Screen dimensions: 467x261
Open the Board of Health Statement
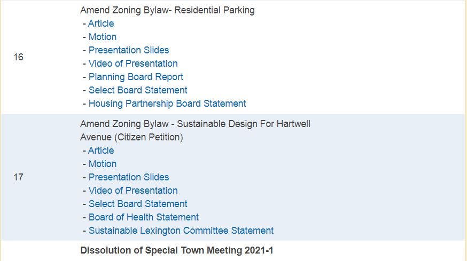tap(143, 217)
